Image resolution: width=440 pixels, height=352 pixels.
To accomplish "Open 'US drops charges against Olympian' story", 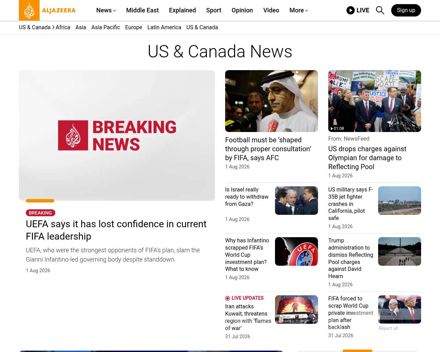I will (367, 158).
